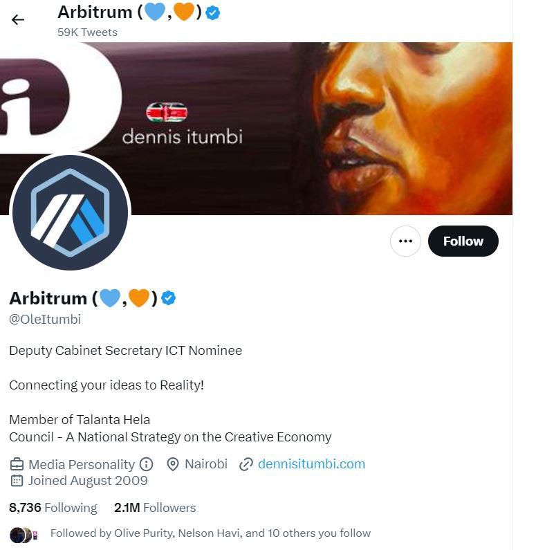
Task: Click the verified badge beside the profile name
Action: 169,298
